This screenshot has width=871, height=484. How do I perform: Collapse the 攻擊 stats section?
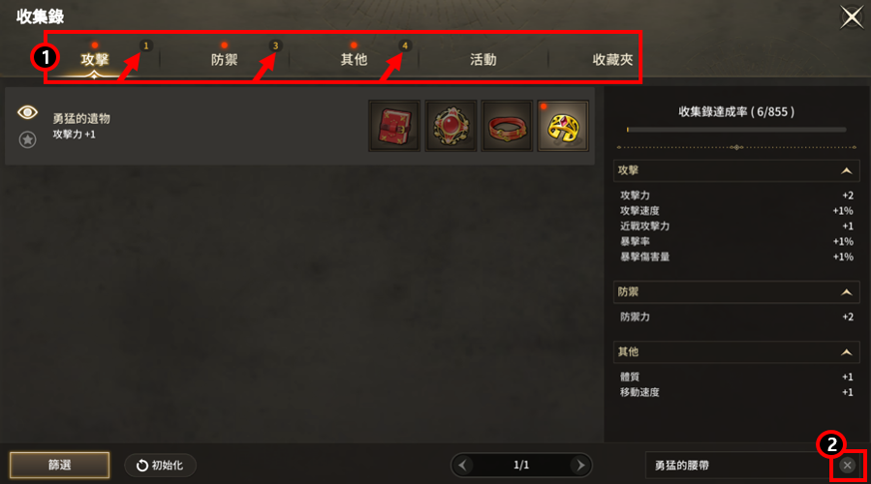point(846,171)
